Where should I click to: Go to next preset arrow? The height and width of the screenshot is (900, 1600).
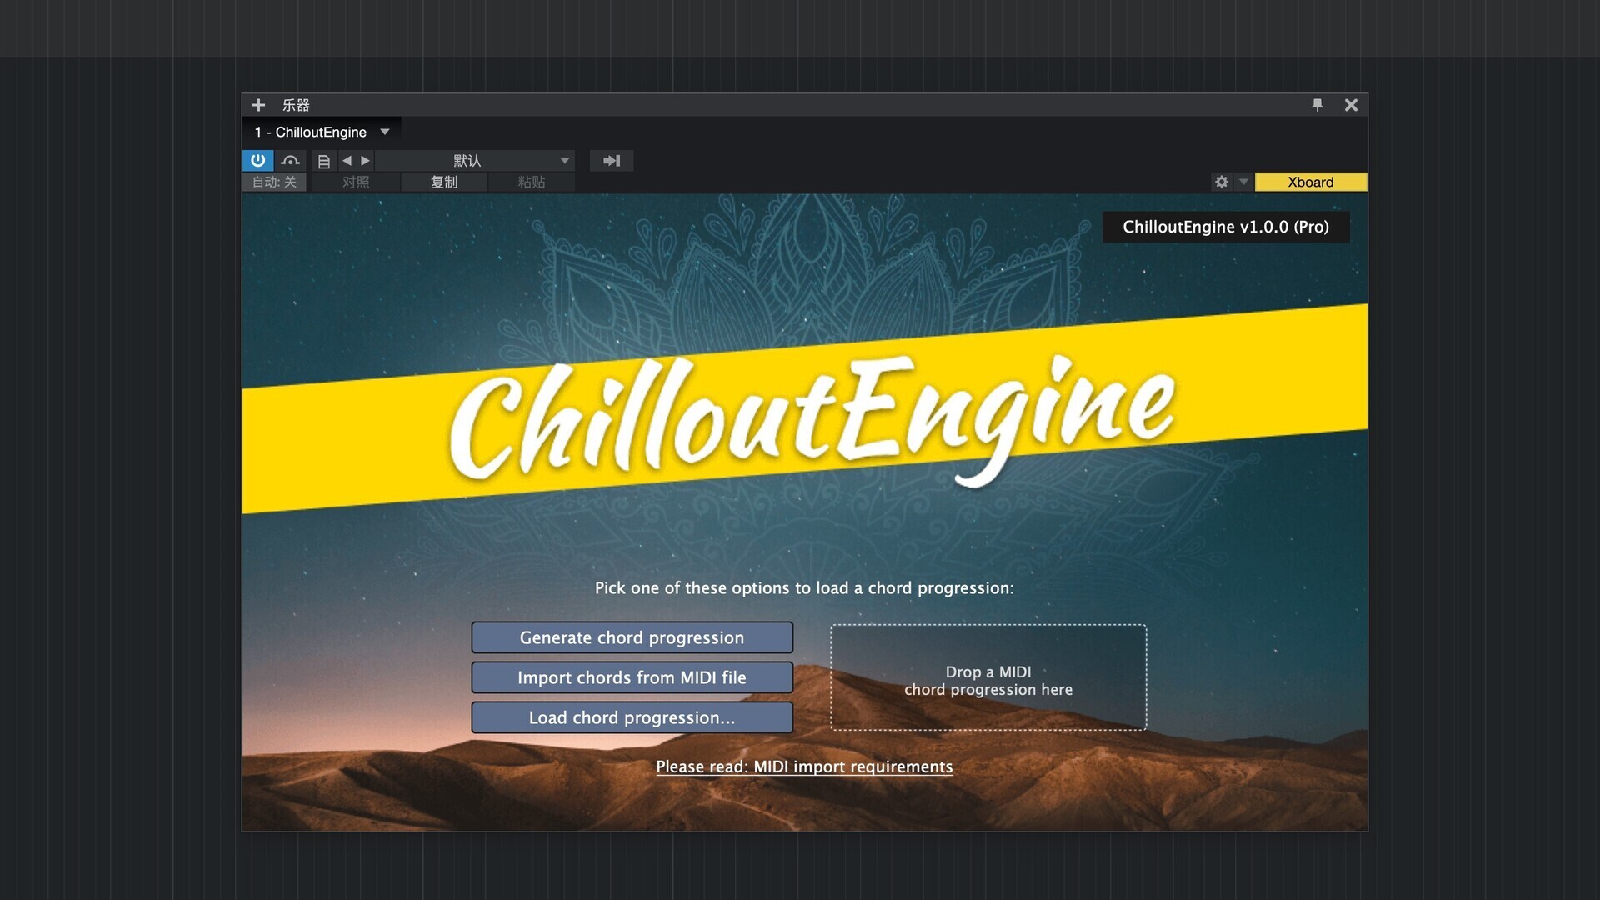(x=365, y=161)
